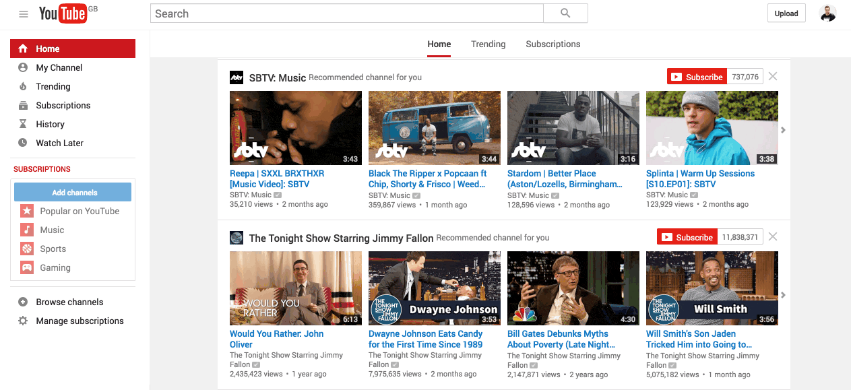Click the My Channel person icon

[x=23, y=67]
